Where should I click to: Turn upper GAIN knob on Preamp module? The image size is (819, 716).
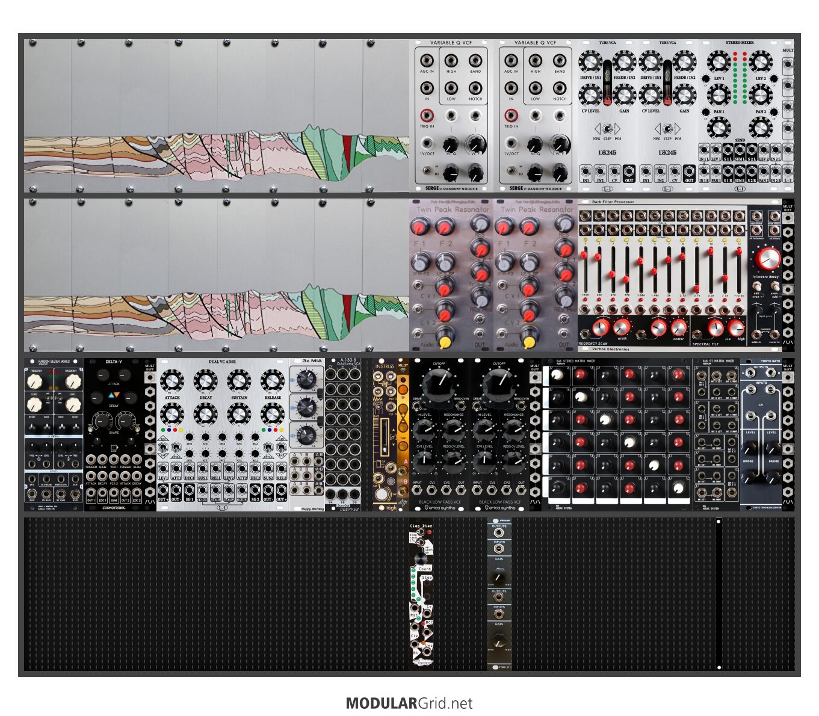tap(499, 575)
